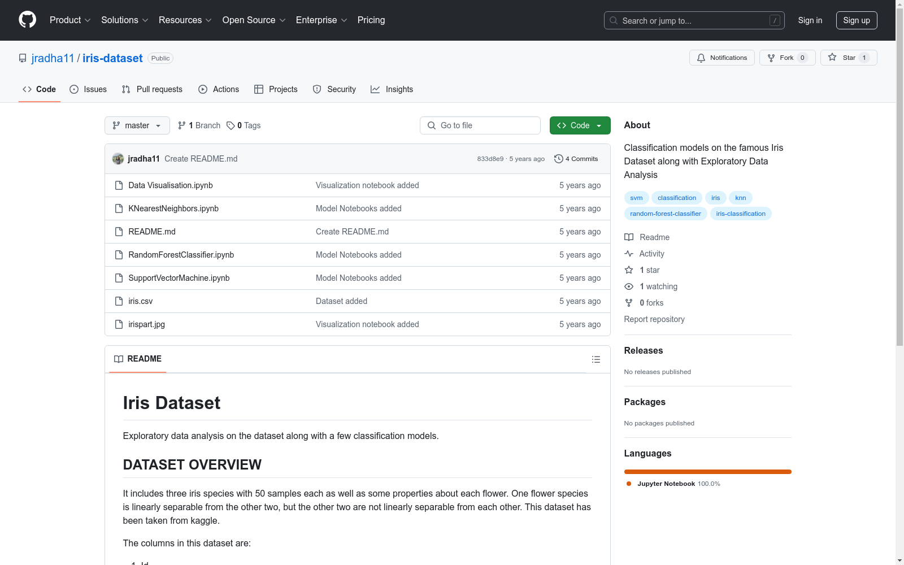Open RandomForestClassifier.ipynb notebook
This screenshot has width=904, height=565.
pyautogui.click(x=181, y=255)
